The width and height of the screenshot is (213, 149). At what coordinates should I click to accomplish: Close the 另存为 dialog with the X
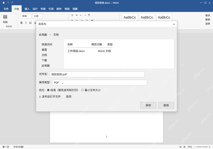coord(174,24)
